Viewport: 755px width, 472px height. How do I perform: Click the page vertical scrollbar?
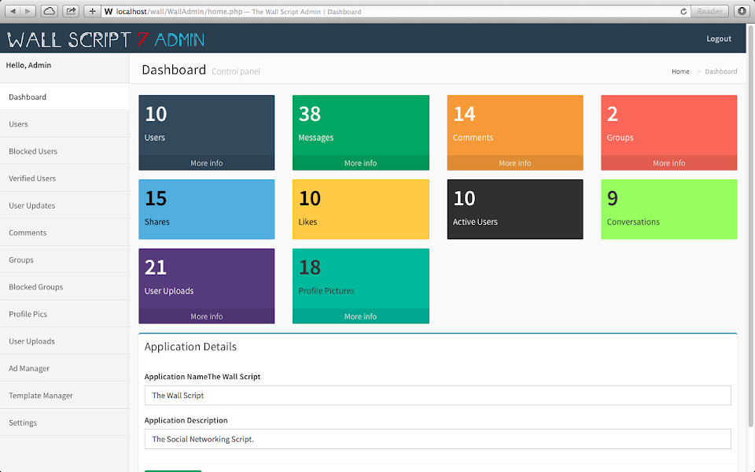point(750,227)
